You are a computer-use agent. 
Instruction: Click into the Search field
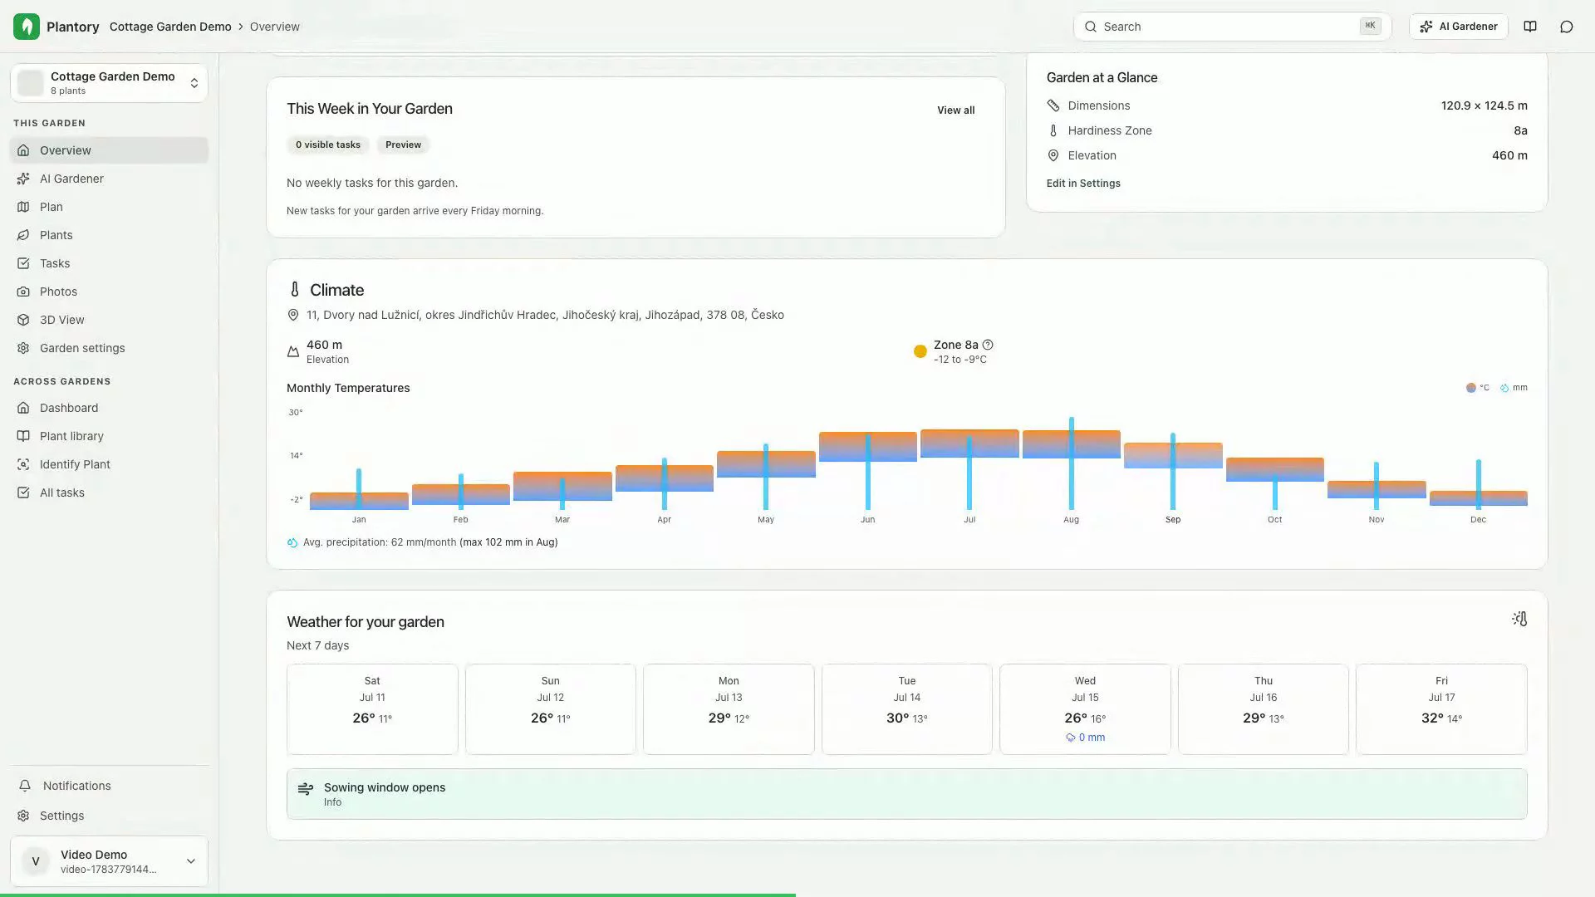[1232, 27]
